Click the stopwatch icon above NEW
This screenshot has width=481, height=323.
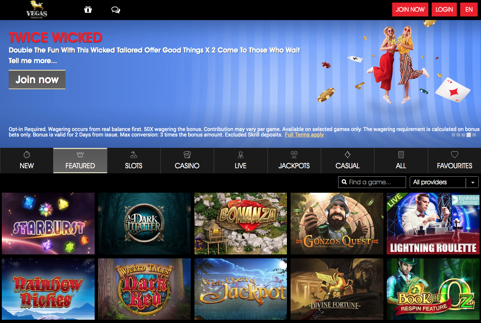click(x=27, y=155)
